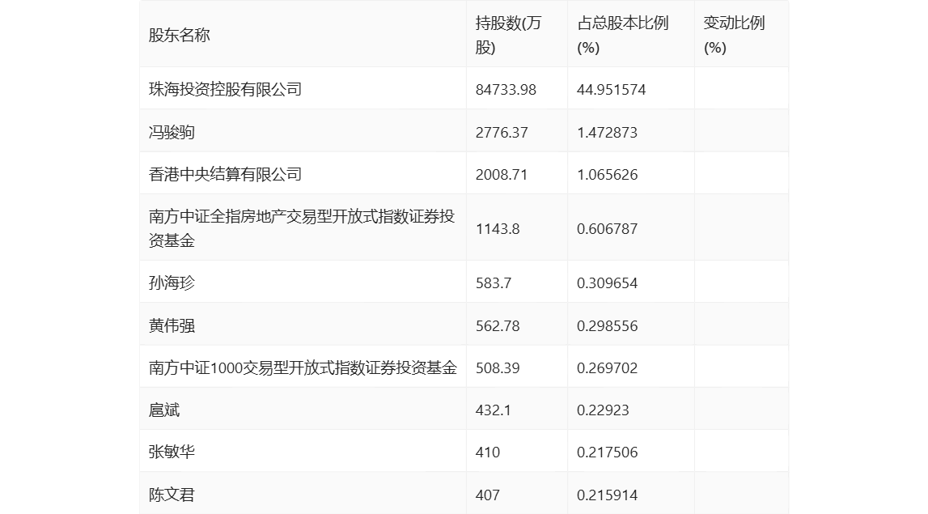Click the 股东名称 column header
Viewport: 928px width, 514px height.
(x=180, y=35)
